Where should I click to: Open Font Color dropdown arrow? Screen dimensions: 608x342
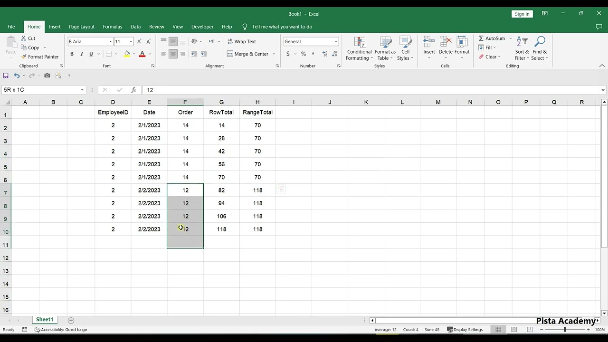click(x=149, y=54)
